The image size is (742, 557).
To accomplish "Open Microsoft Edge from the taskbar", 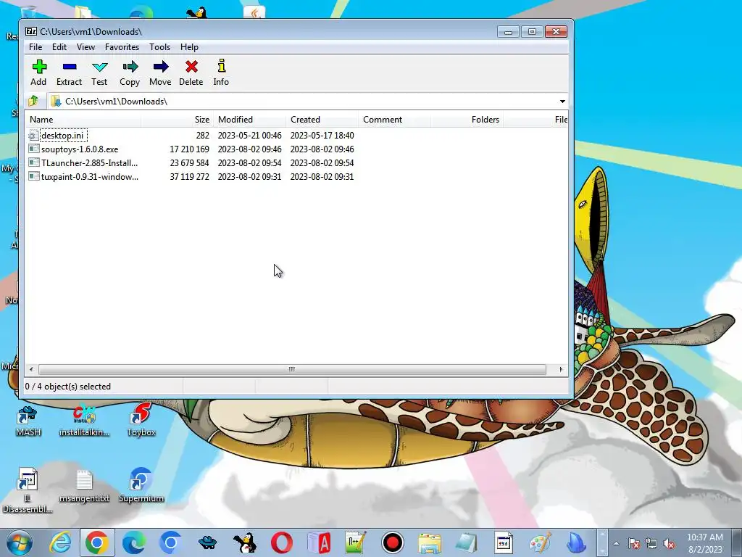I will coord(134,542).
